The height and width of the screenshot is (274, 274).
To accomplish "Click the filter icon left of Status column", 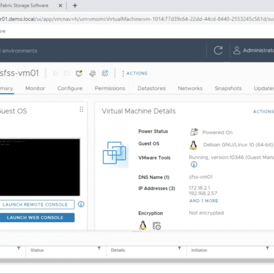I will [x=19, y=248].
